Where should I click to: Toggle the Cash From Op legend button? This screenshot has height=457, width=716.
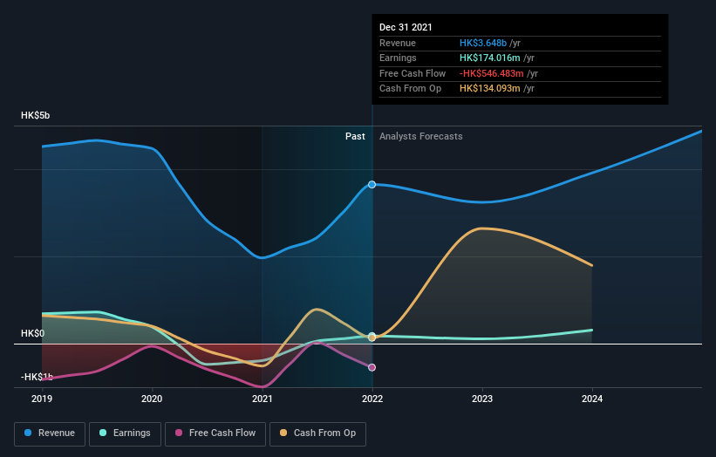tap(317, 433)
